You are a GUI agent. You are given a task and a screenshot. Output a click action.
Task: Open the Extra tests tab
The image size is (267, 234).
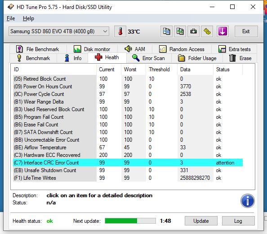click(x=234, y=49)
